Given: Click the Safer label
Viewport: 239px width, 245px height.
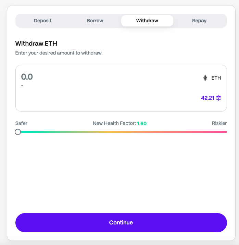Looking at the screenshot, I should [21, 123].
